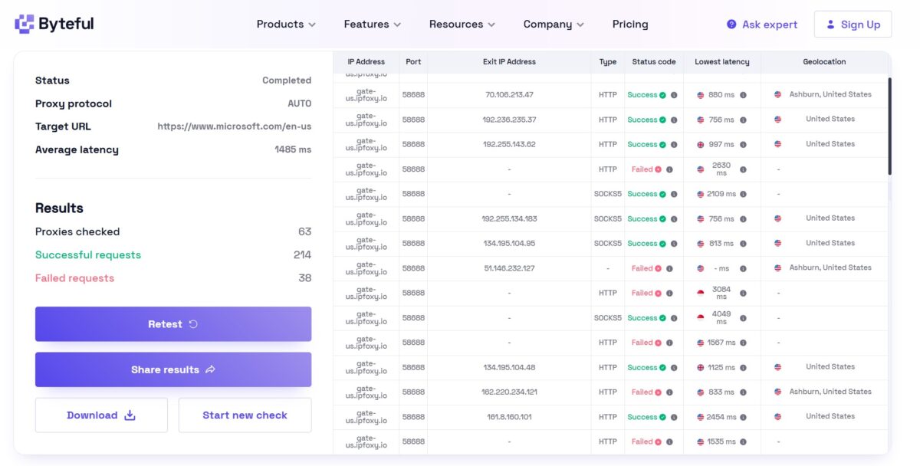Open status info icon in 70.106.213.47 row
Screen dimensions: 920x466
(674, 95)
